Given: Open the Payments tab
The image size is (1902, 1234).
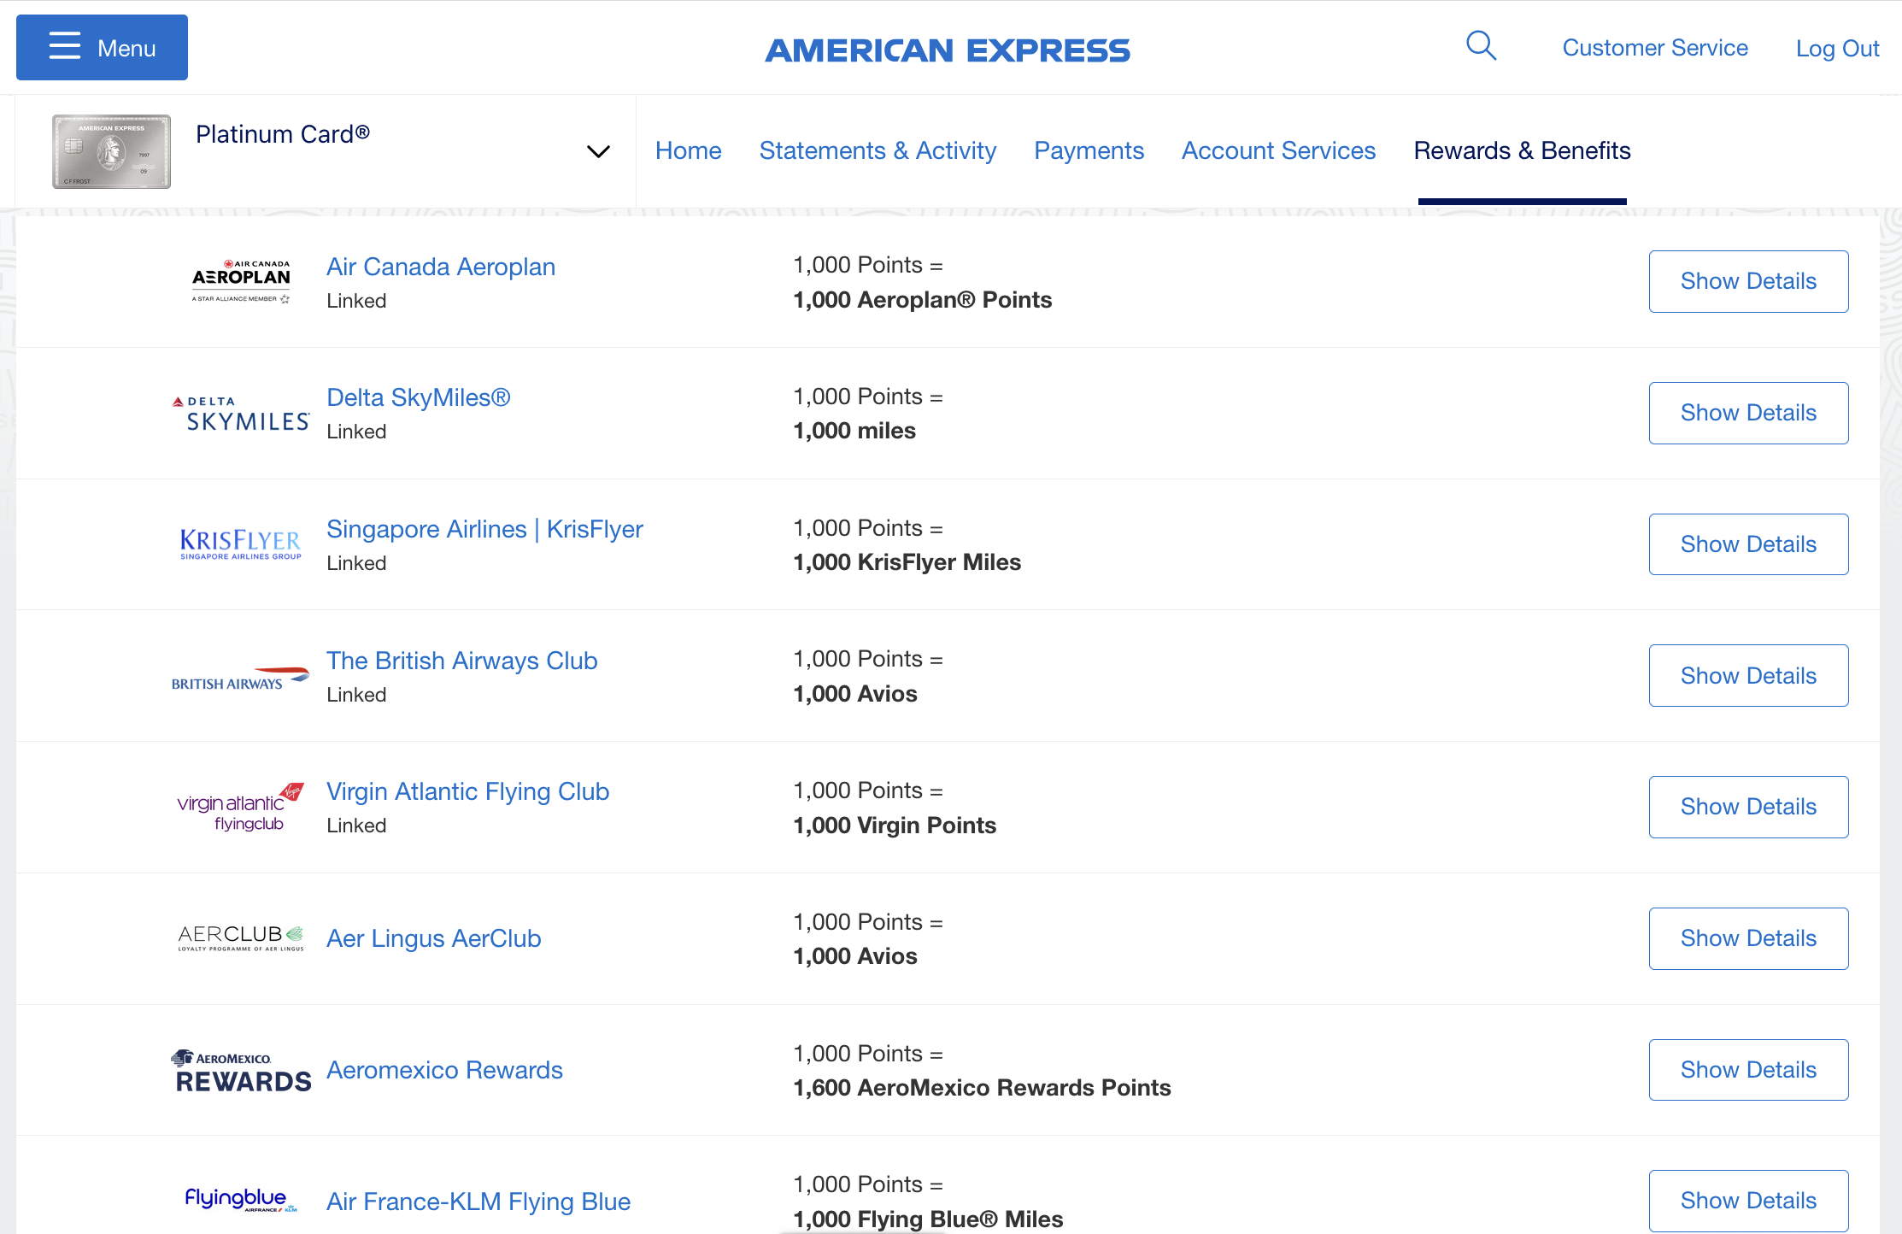Looking at the screenshot, I should click(x=1089, y=150).
